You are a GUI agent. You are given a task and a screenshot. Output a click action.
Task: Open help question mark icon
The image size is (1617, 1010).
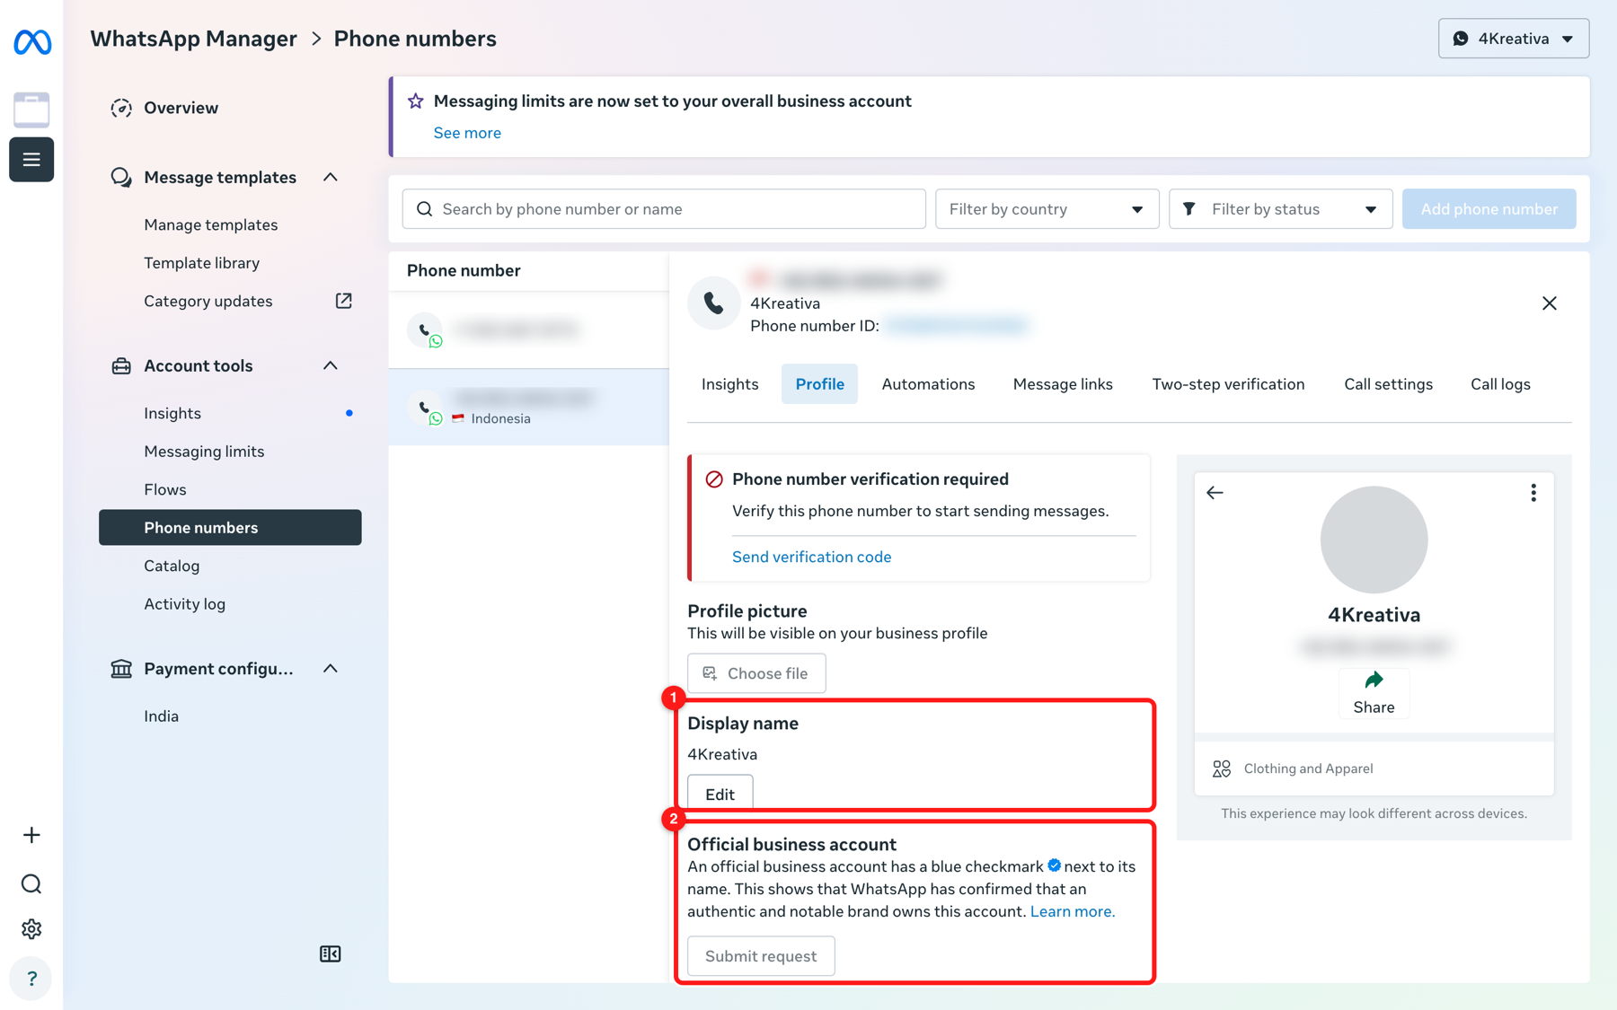(x=31, y=978)
